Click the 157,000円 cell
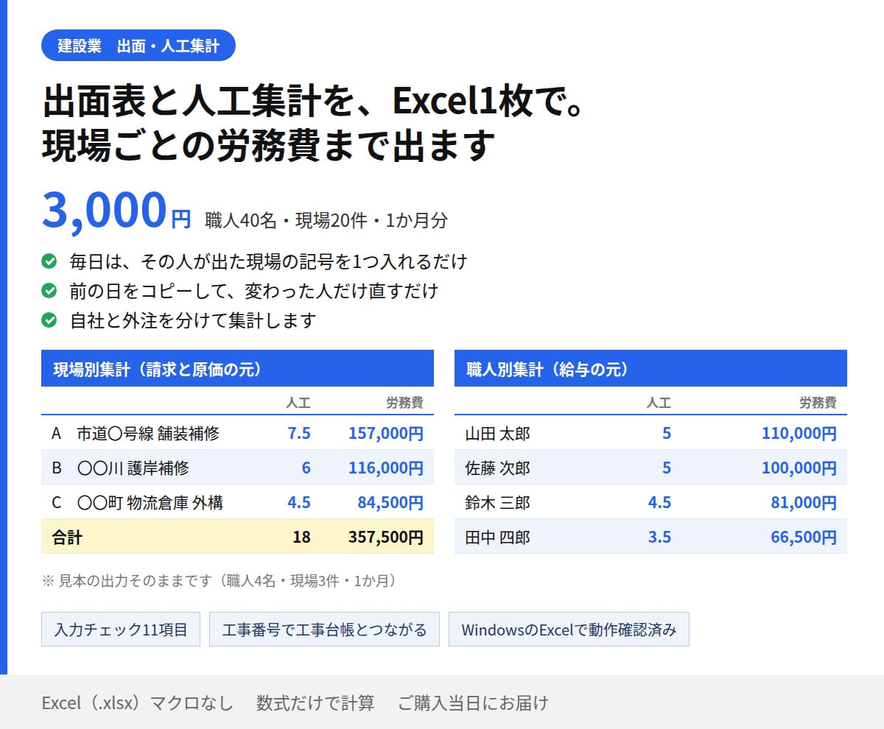 (x=386, y=433)
